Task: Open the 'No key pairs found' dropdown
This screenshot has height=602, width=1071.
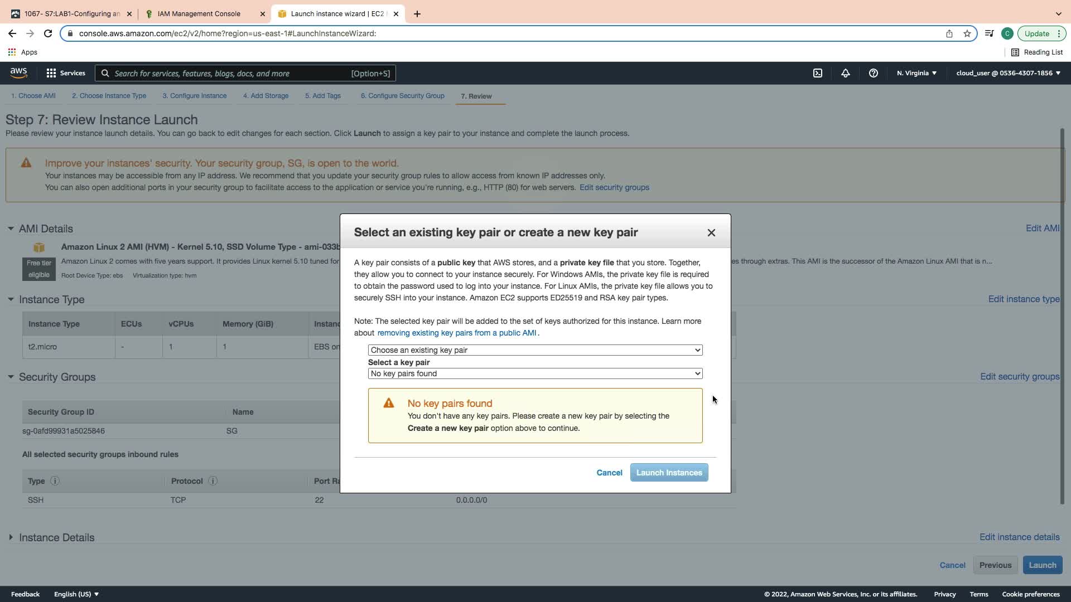Action: (x=535, y=373)
